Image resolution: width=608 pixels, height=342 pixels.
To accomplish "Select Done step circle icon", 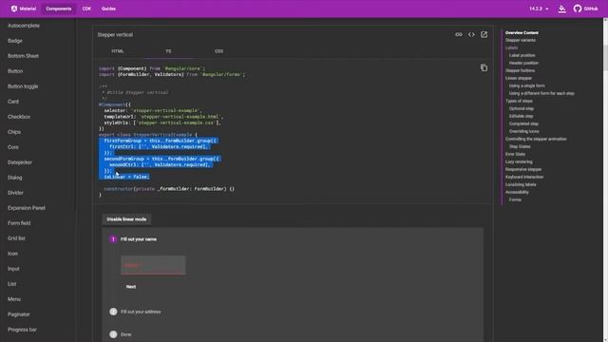I will coord(113,334).
